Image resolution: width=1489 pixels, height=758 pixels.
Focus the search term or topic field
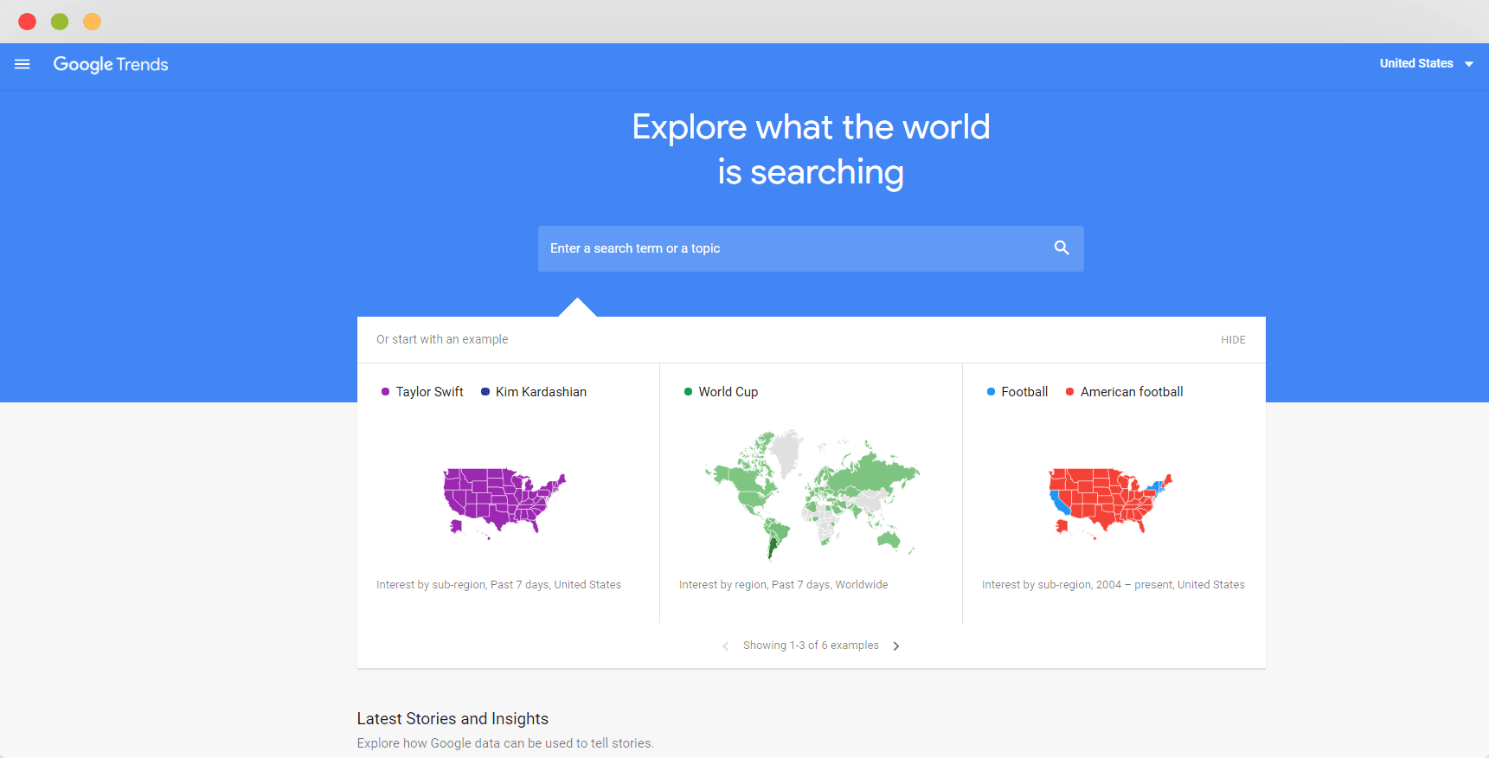click(x=811, y=248)
